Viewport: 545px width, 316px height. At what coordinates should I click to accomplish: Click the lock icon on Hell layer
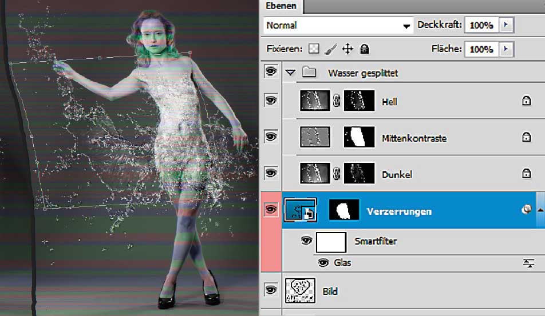[526, 101]
